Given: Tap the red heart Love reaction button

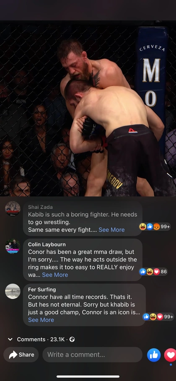Looking at the screenshot, I should [171, 355].
